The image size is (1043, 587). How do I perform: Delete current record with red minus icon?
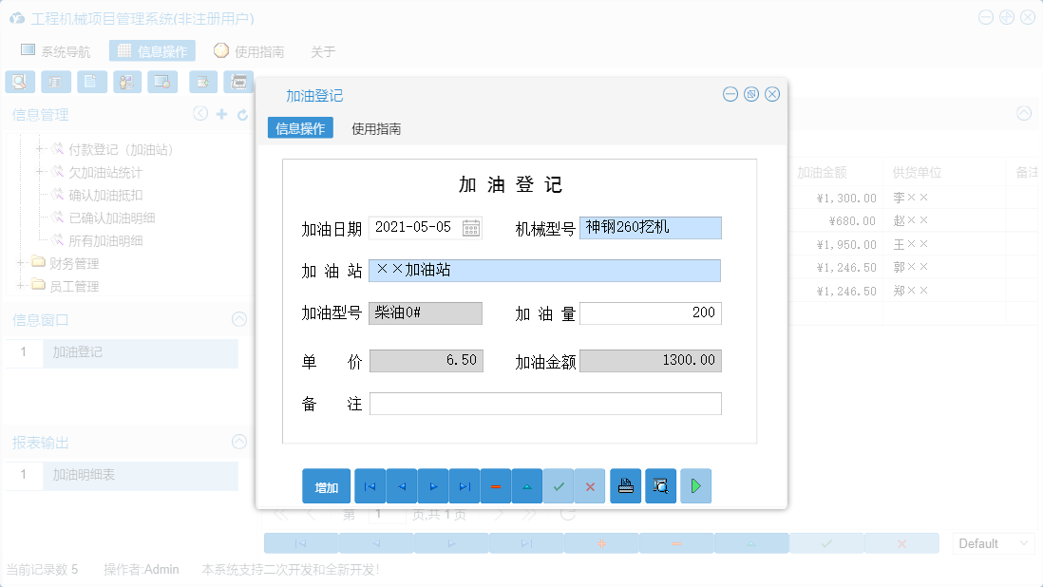496,485
